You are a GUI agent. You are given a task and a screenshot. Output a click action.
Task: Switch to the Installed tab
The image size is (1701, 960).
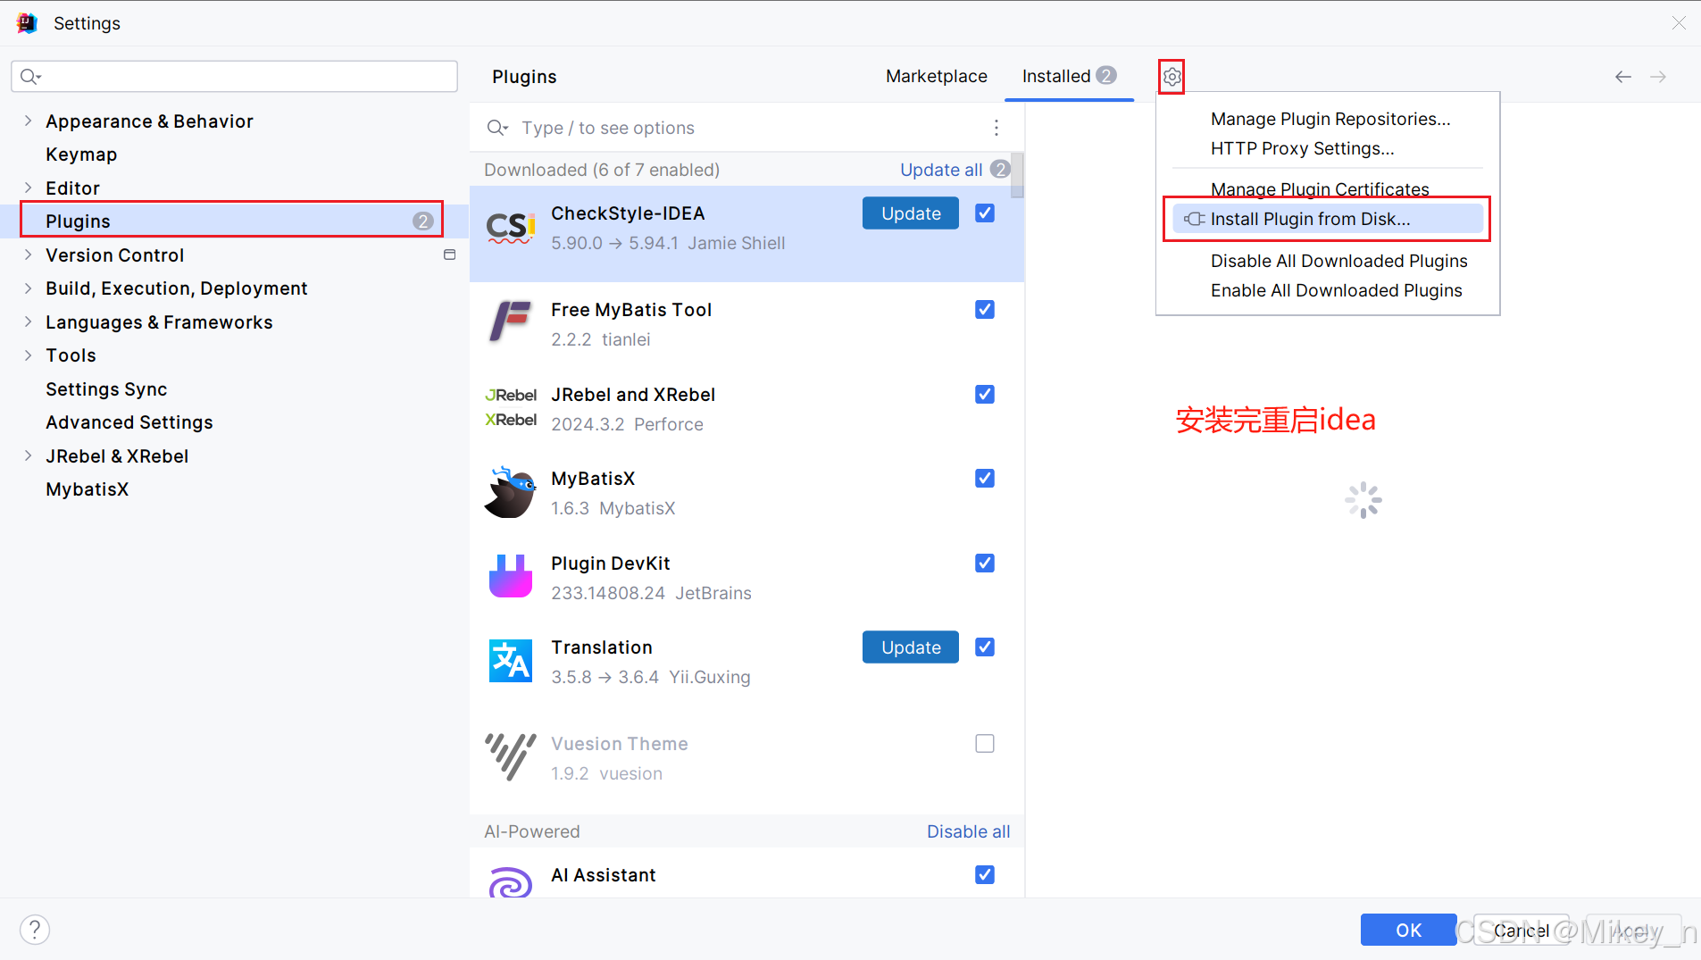tap(1069, 76)
